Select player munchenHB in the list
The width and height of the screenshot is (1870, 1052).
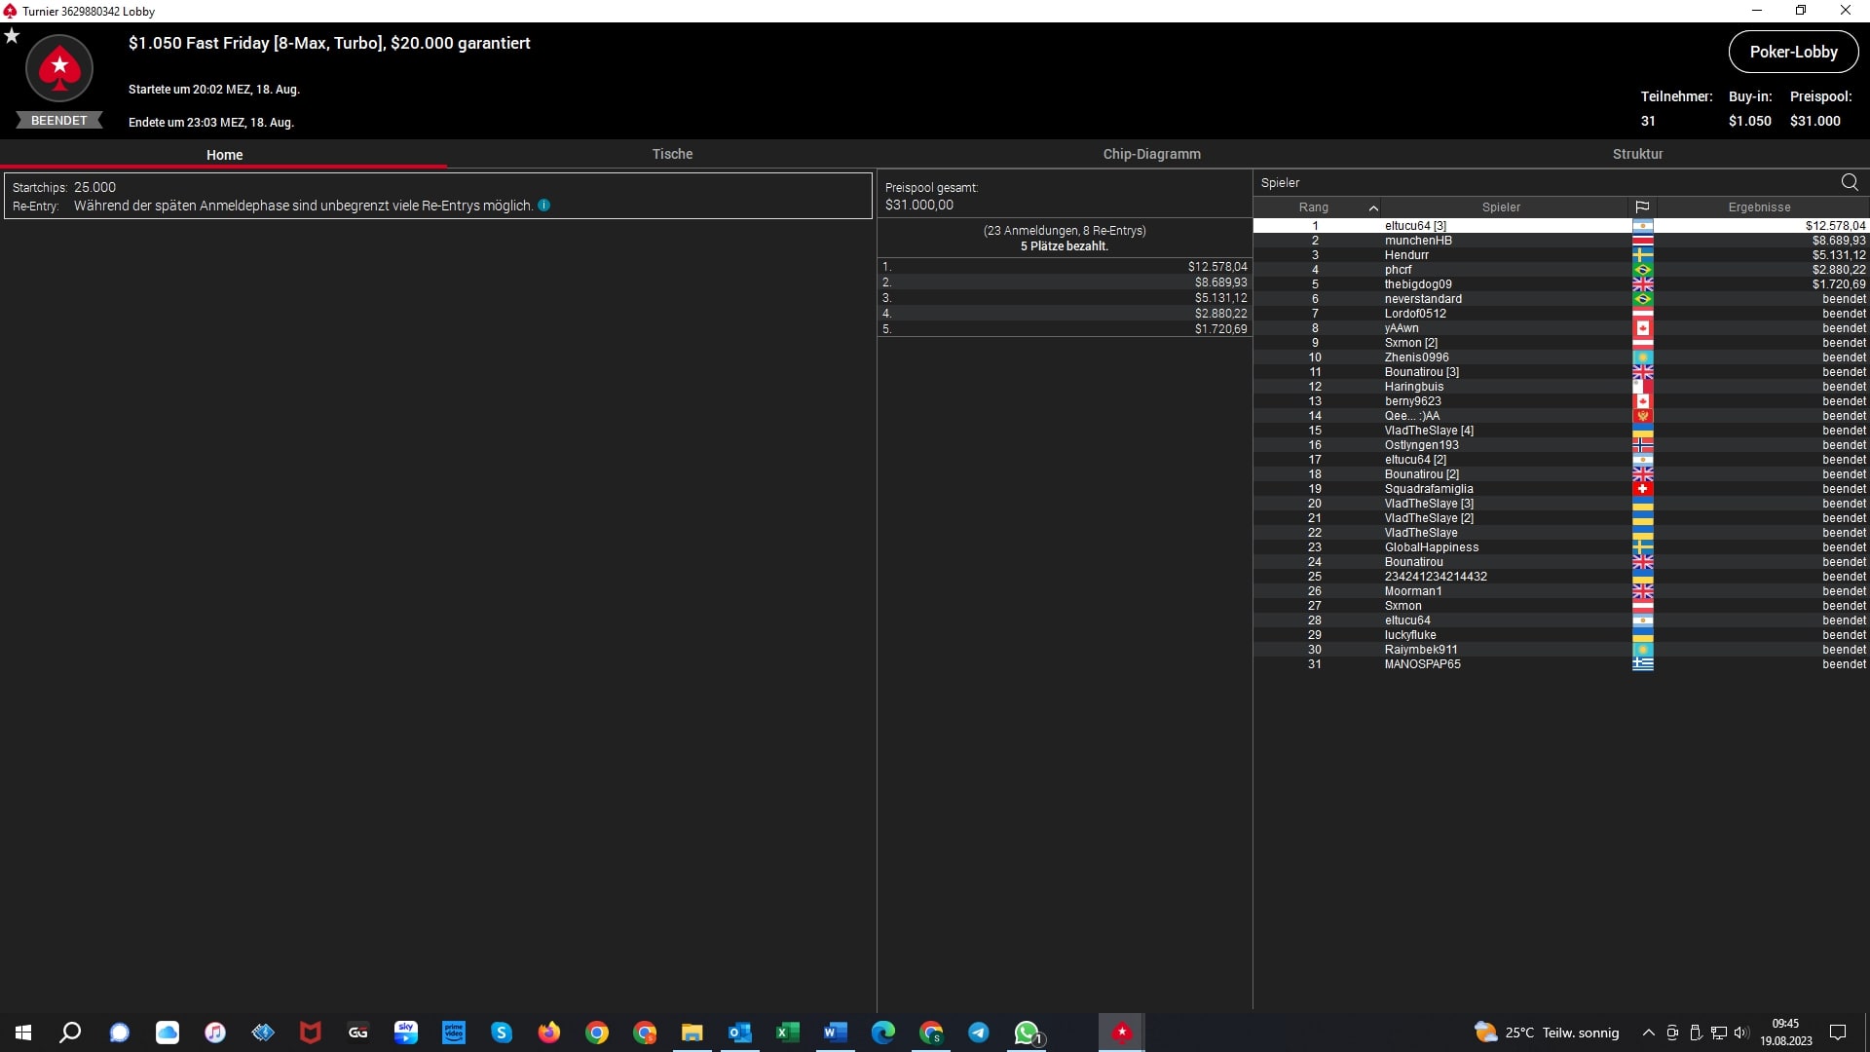(x=1418, y=241)
